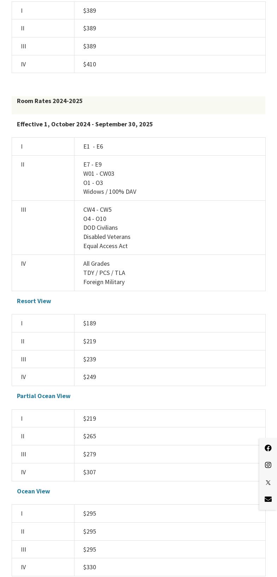Click the $330 Ocean View rate
The image size is (277, 577).
click(90, 567)
